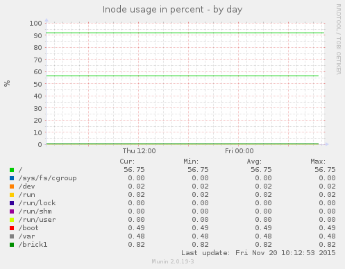This screenshot has width=345, height=269.
Task: Click the 'Avg:' column header
Action: point(254,162)
